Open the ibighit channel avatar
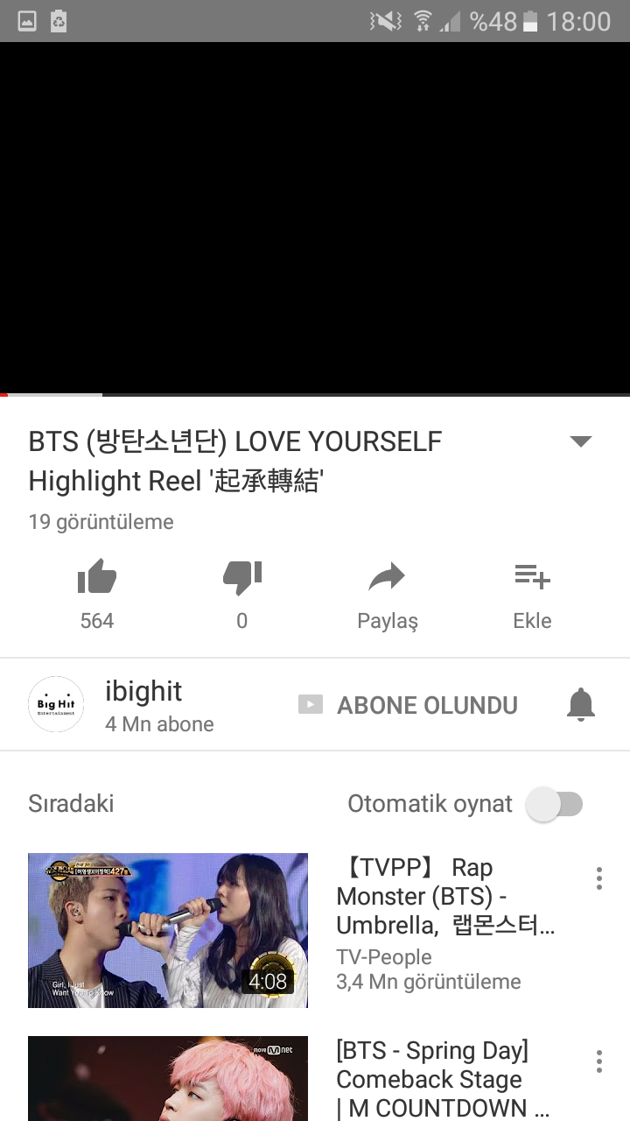Viewport: 630px width, 1121px height. (x=56, y=704)
